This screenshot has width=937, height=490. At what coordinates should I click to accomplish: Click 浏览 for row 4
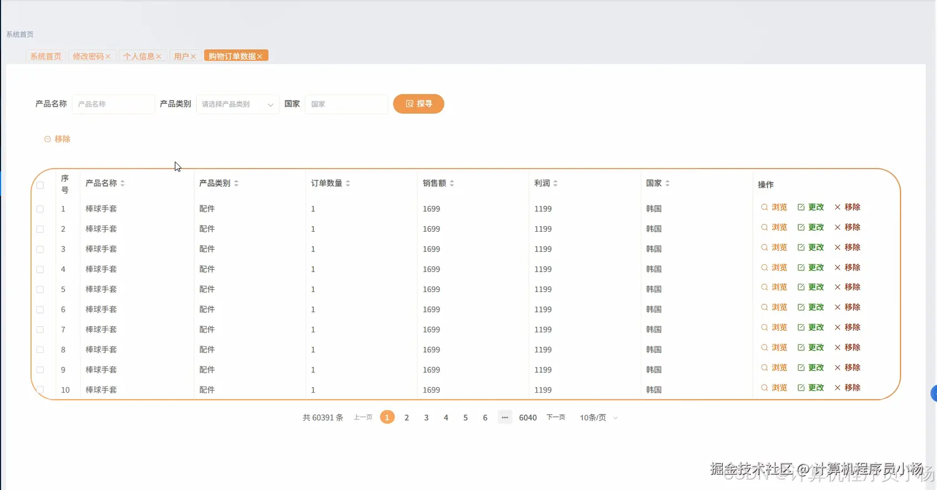[x=774, y=267]
